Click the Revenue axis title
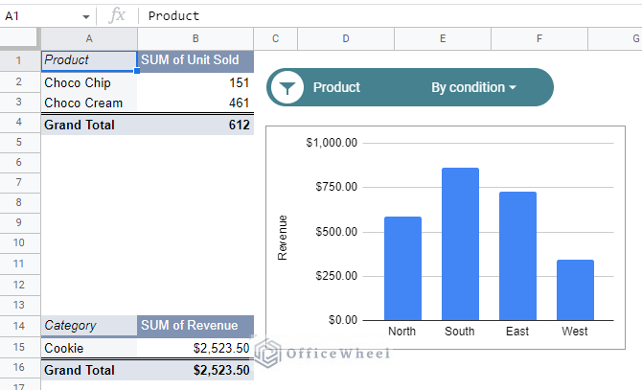The height and width of the screenshot is (390, 642). pyautogui.click(x=282, y=238)
